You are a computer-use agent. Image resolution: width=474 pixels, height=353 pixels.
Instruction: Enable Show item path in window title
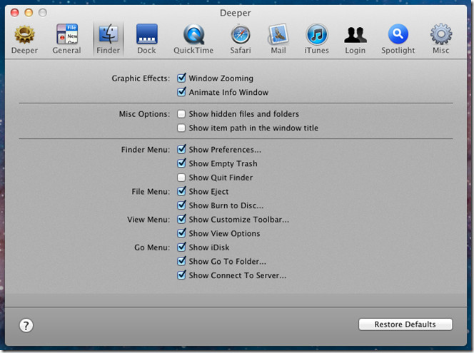click(181, 128)
